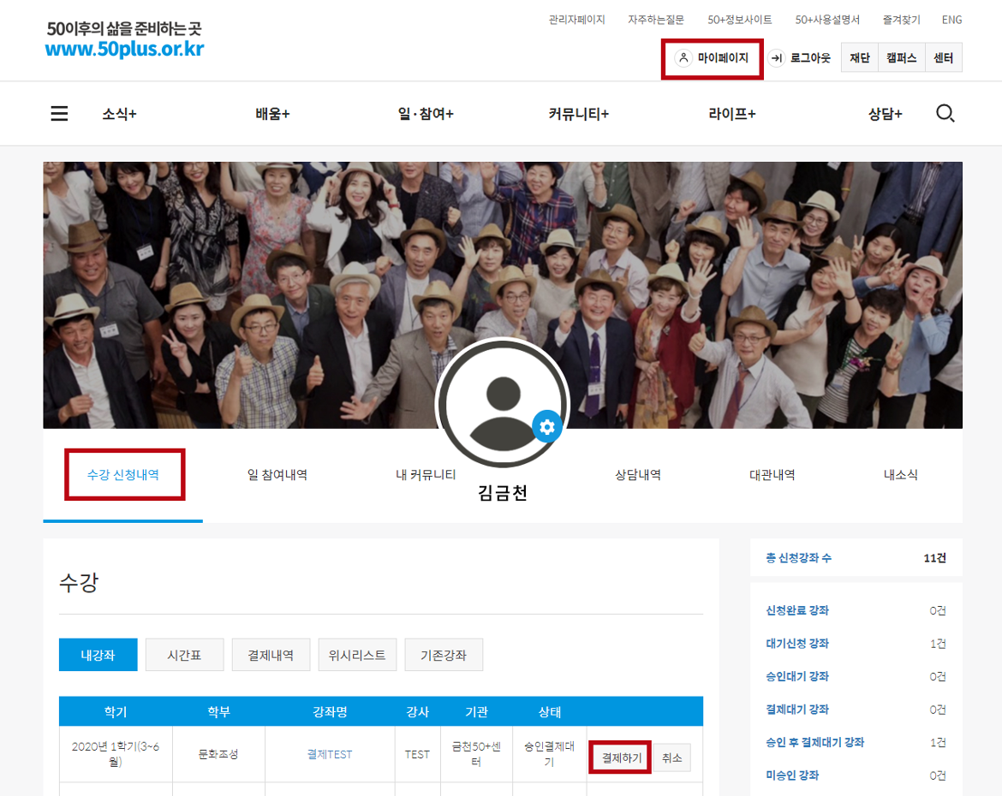Click the profile avatar picture
The height and width of the screenshot is (796, 1002).
click(502, 403)
